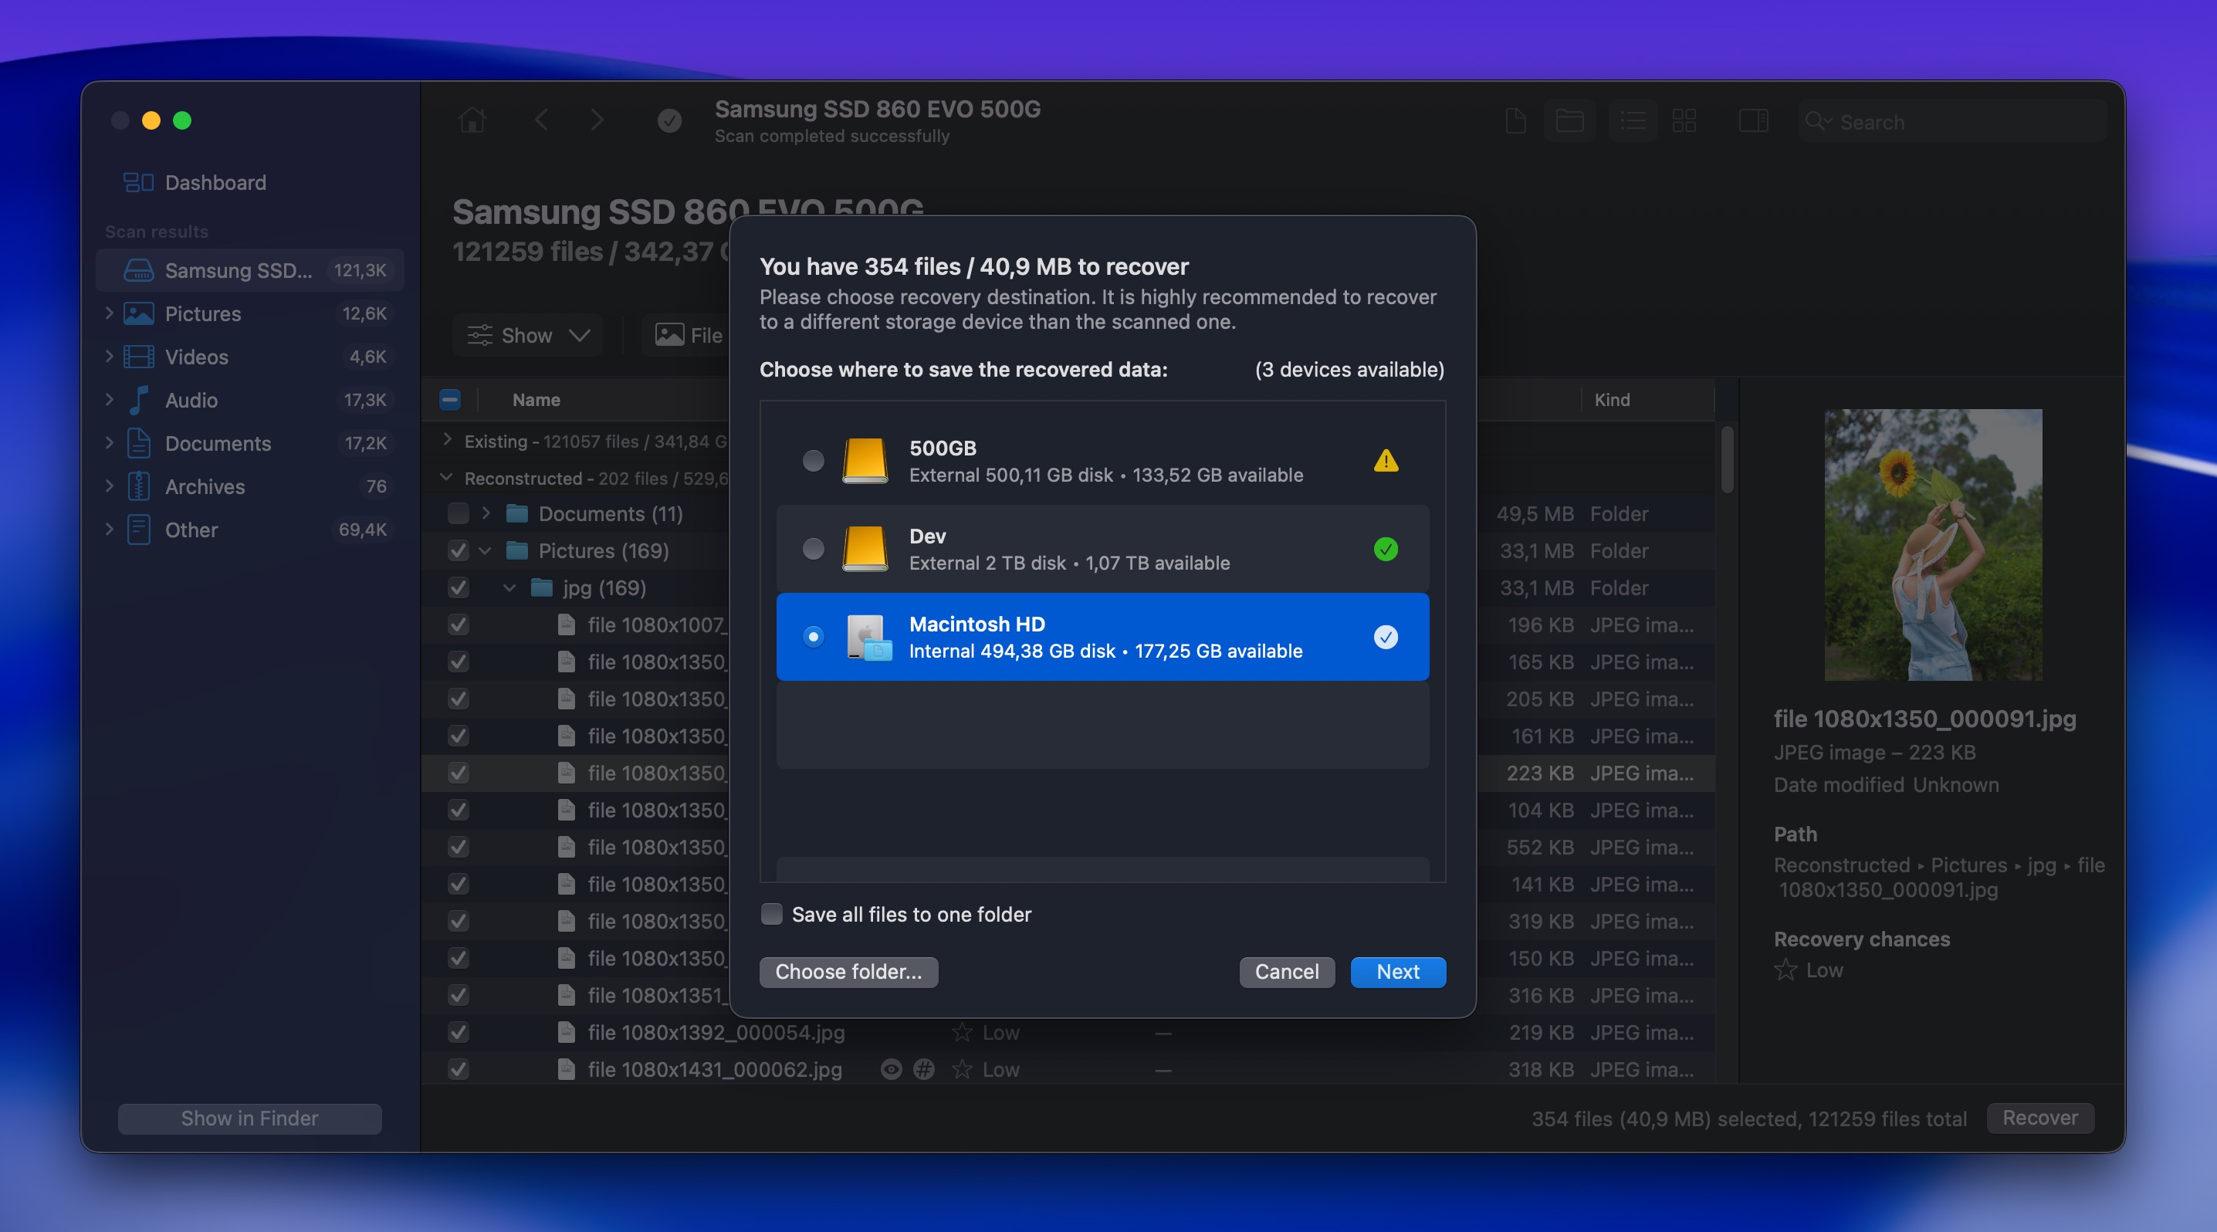
Task: Click the file list vertical scrollbar
Action: 1727,459
